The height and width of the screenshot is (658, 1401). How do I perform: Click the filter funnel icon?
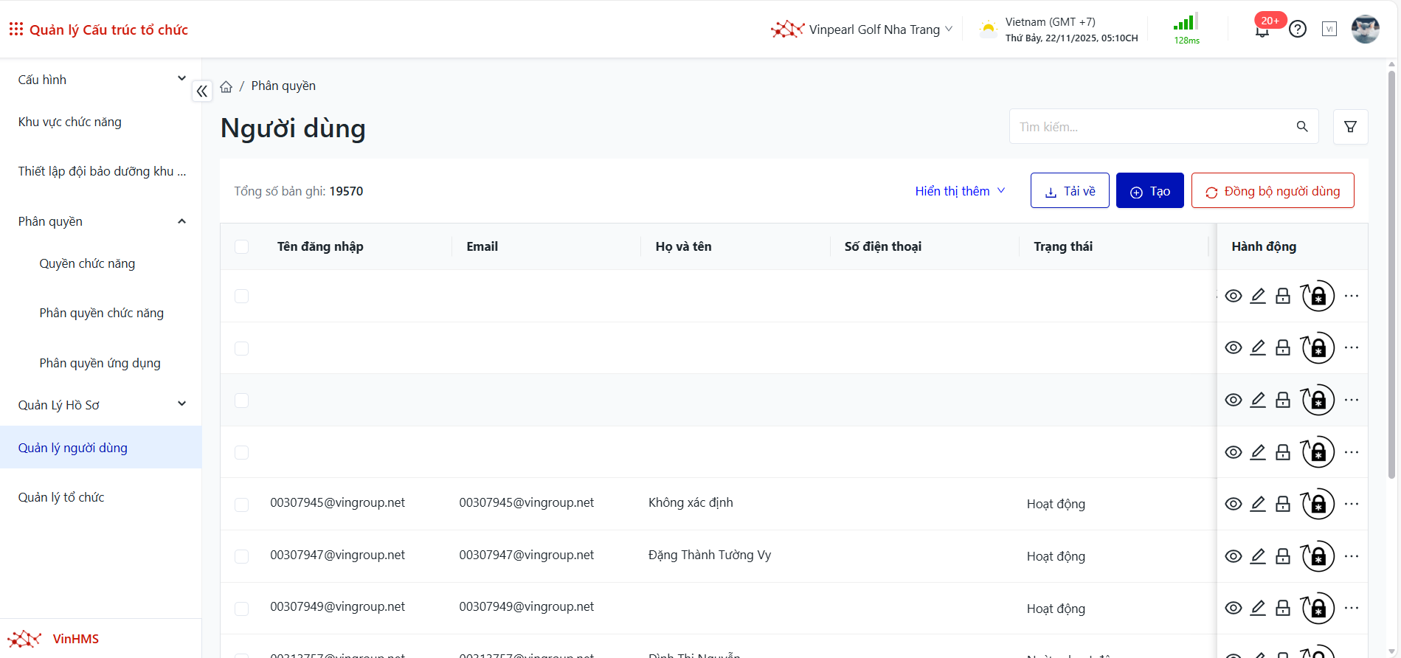tap(1350, 127)
